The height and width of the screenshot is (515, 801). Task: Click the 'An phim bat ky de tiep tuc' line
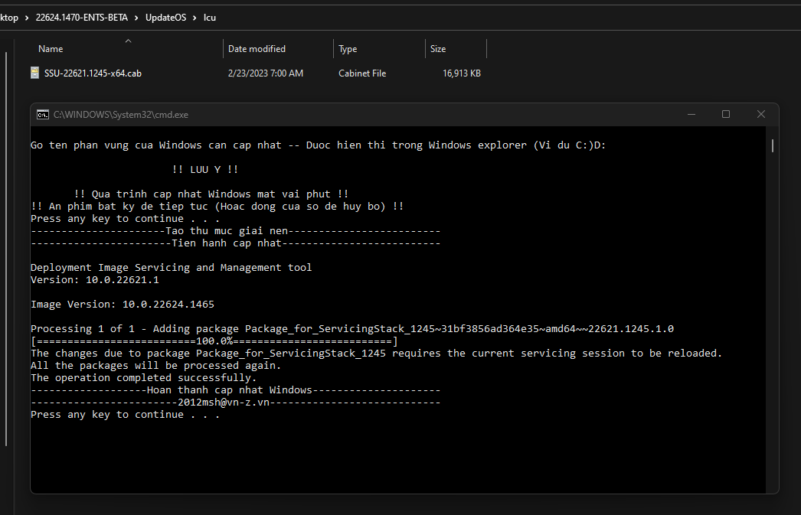coord(217,206)
